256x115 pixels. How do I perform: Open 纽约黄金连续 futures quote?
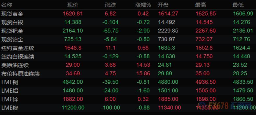click(18, 48)
